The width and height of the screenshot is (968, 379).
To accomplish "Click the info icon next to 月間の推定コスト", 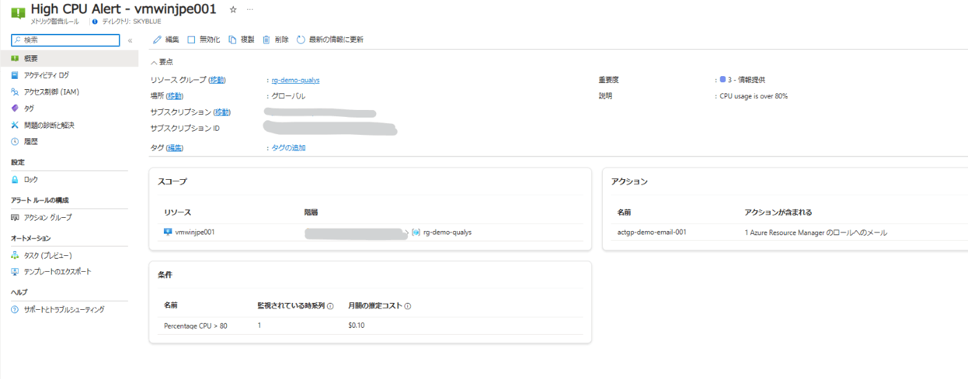I will (408, 306).
